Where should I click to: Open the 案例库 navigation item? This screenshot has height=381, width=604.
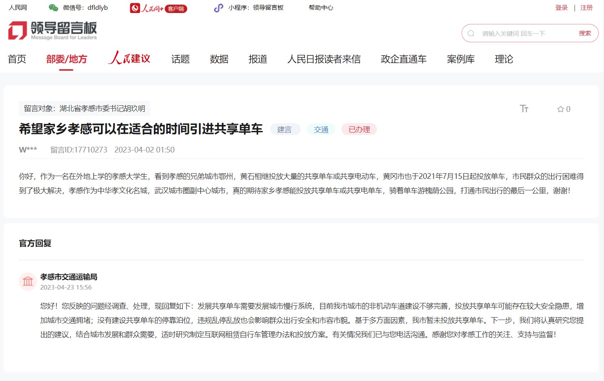coord(461,59)
